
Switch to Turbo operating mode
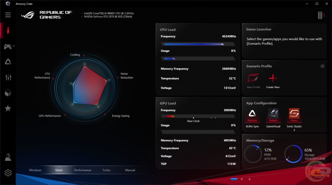(106, 170)
